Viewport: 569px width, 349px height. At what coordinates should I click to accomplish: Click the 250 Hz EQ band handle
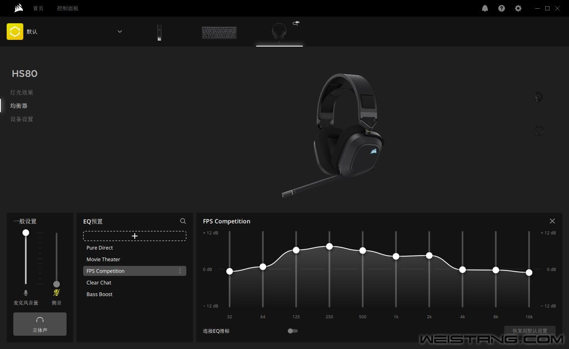coord(329,246)
